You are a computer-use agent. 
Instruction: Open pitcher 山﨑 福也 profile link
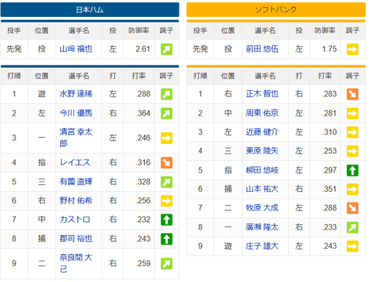click(76, 49)
